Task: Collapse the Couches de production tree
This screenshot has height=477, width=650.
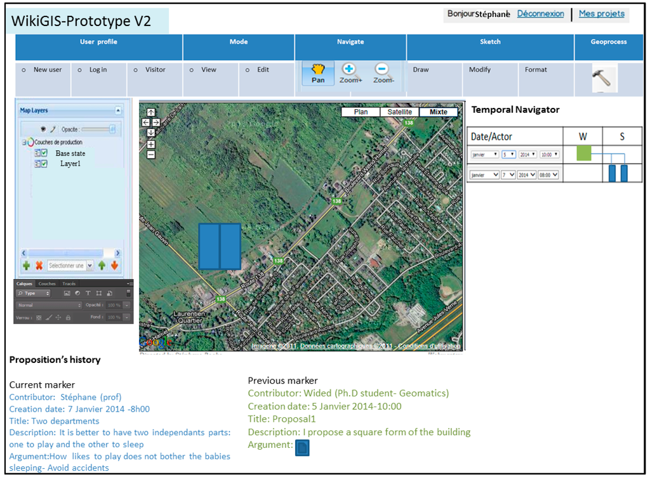Action: (24, 143)
